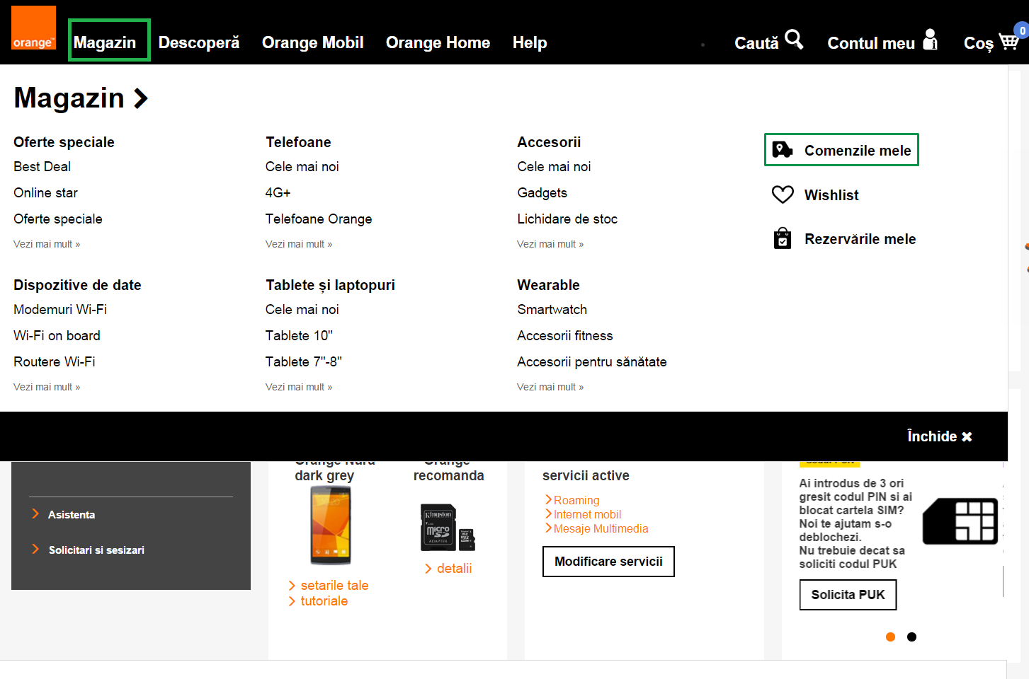Open the search magnifier icon

794,39
